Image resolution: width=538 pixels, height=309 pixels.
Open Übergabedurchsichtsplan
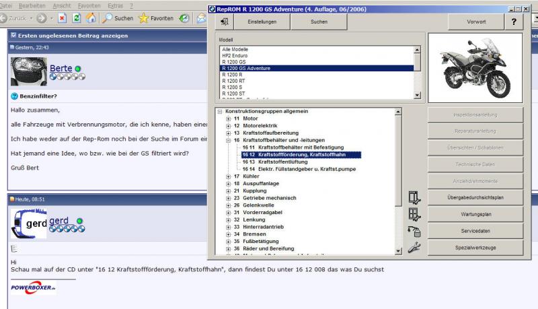pos(475,198)
